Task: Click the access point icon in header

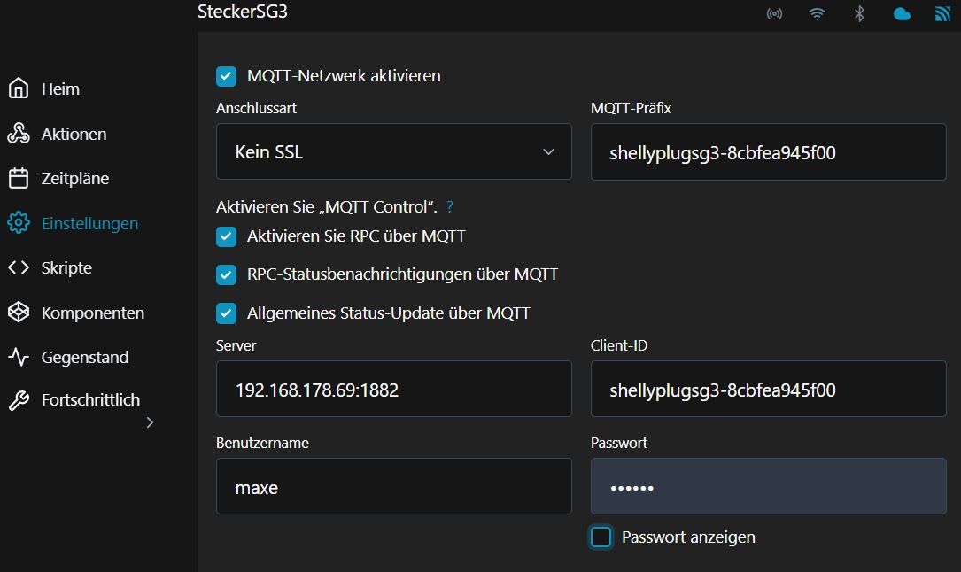Action: [774, 14]
